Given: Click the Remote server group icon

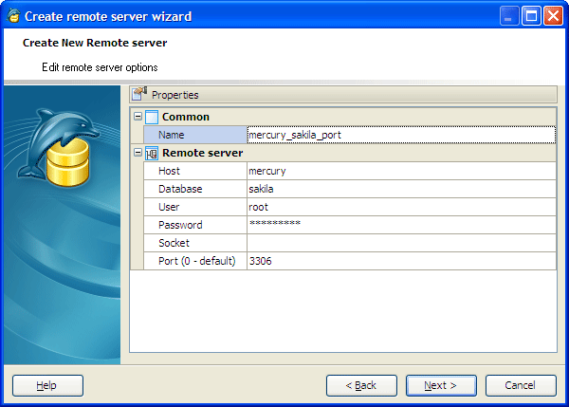Looking at the screenshot, I should pyautogui.click(x=152, y=153).
